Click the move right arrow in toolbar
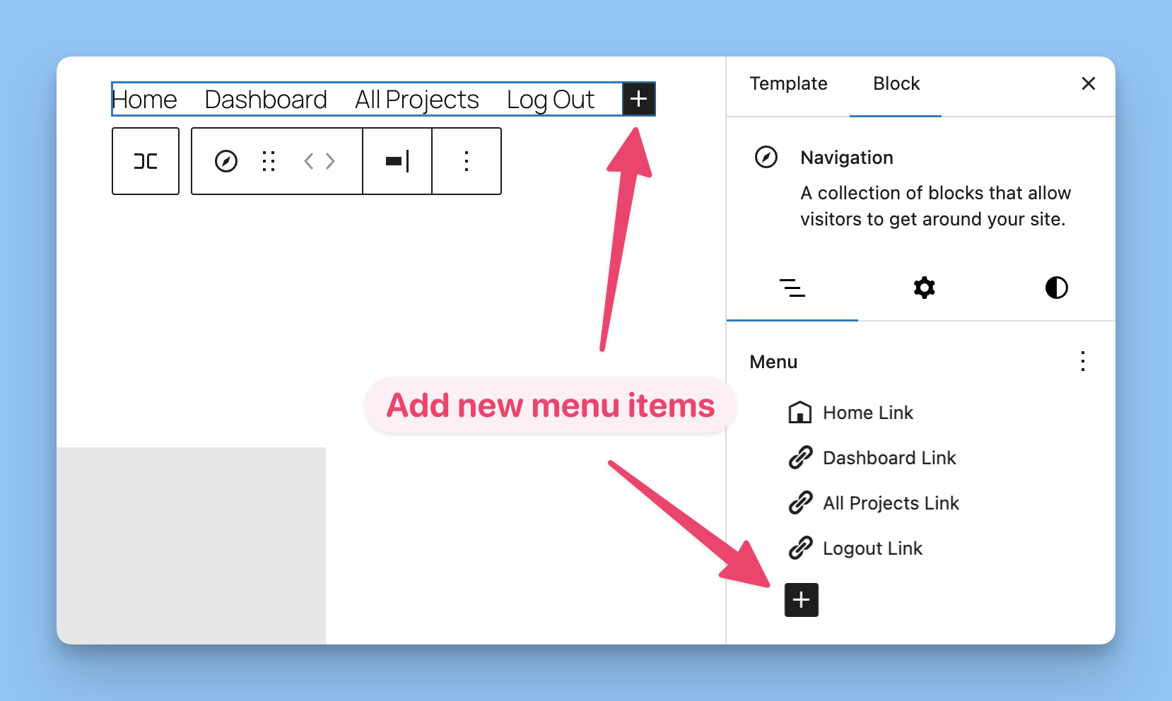Screen dimensions: 1172x701 pyautogui.click(x=330, y=161)
